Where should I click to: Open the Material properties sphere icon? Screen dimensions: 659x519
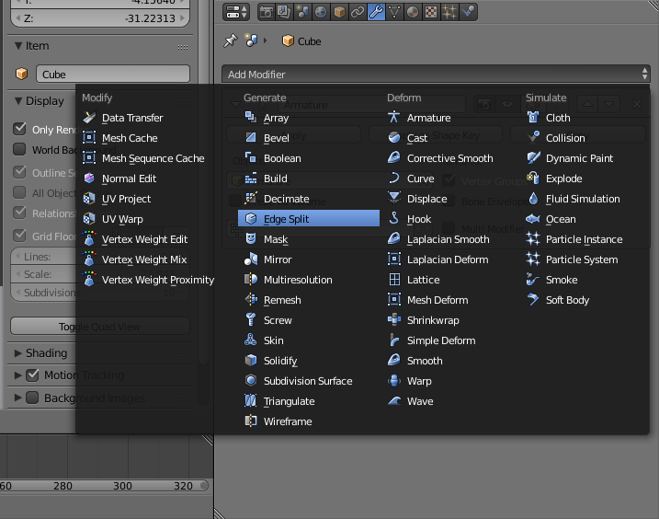(413, 12)
